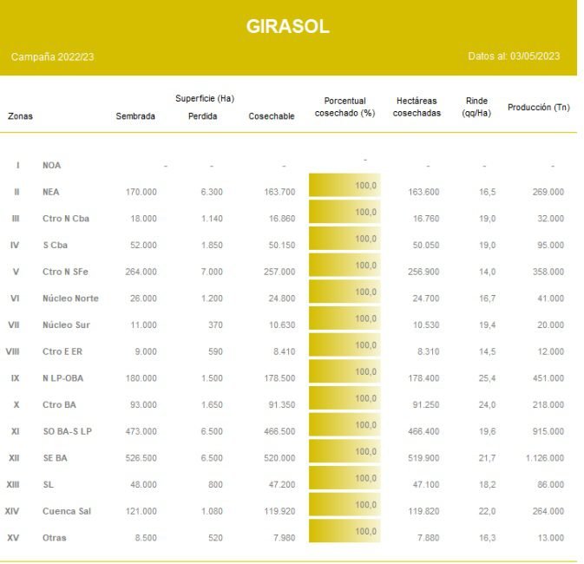
Task: Click the Porcentual cosechado (%) header
Action: click(344, 107)
